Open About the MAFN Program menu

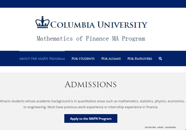pyautogui.click(x=42, y=59)
